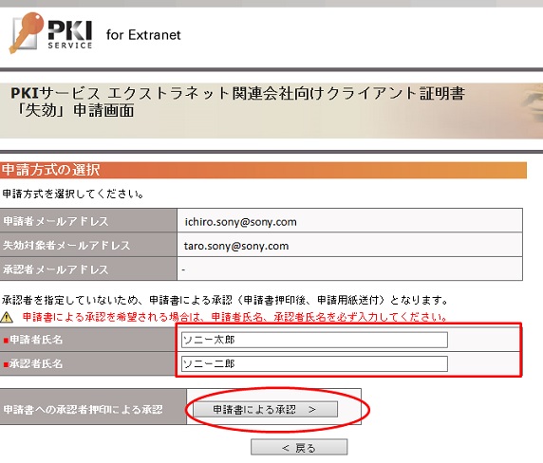Click the 申請方式を選択してください instruction text

[73, 194]
